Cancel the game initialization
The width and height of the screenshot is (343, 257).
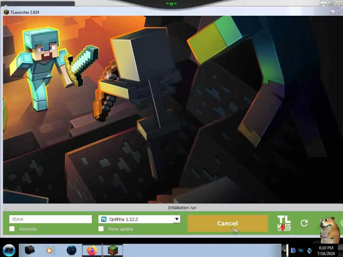tap(227, 223)
